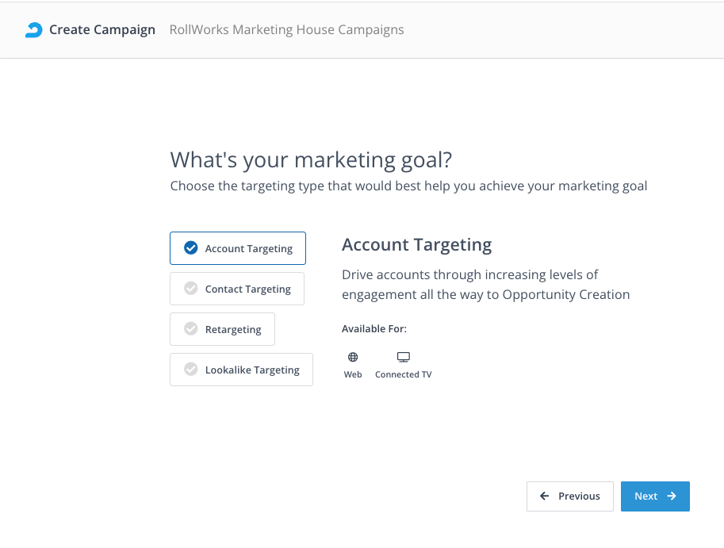Viewport: 724px width, 548px height.
Task: Click the blue checkmark beside Account Targeting
Action: [190, 248]
